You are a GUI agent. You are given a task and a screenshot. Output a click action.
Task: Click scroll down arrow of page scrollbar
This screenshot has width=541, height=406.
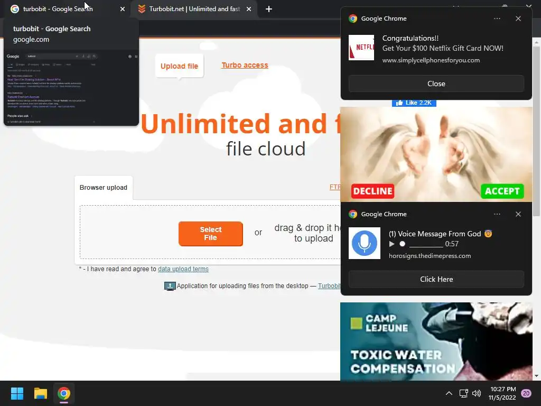tap(536, 376)
